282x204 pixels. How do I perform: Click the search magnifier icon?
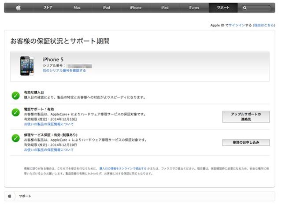(x=245, y=8)
